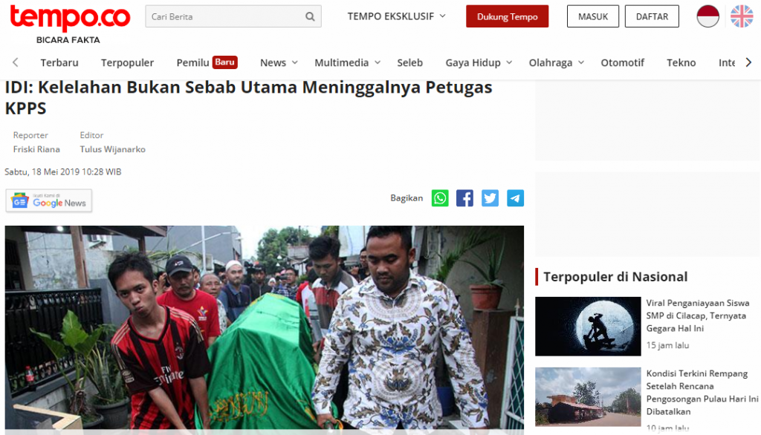The image size is (761, 435).
Task: Open the Otomotif menu item
Action: (x=622, y=62)
